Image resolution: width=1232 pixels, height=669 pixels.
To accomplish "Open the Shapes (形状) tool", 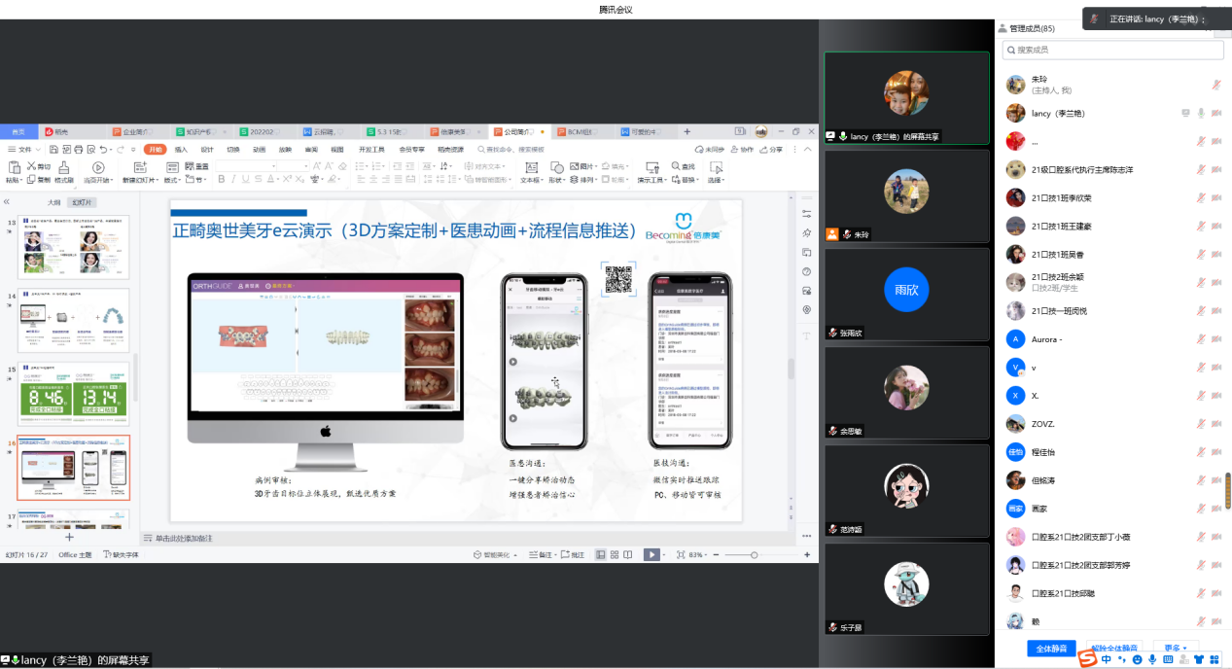I will point(557,169).
